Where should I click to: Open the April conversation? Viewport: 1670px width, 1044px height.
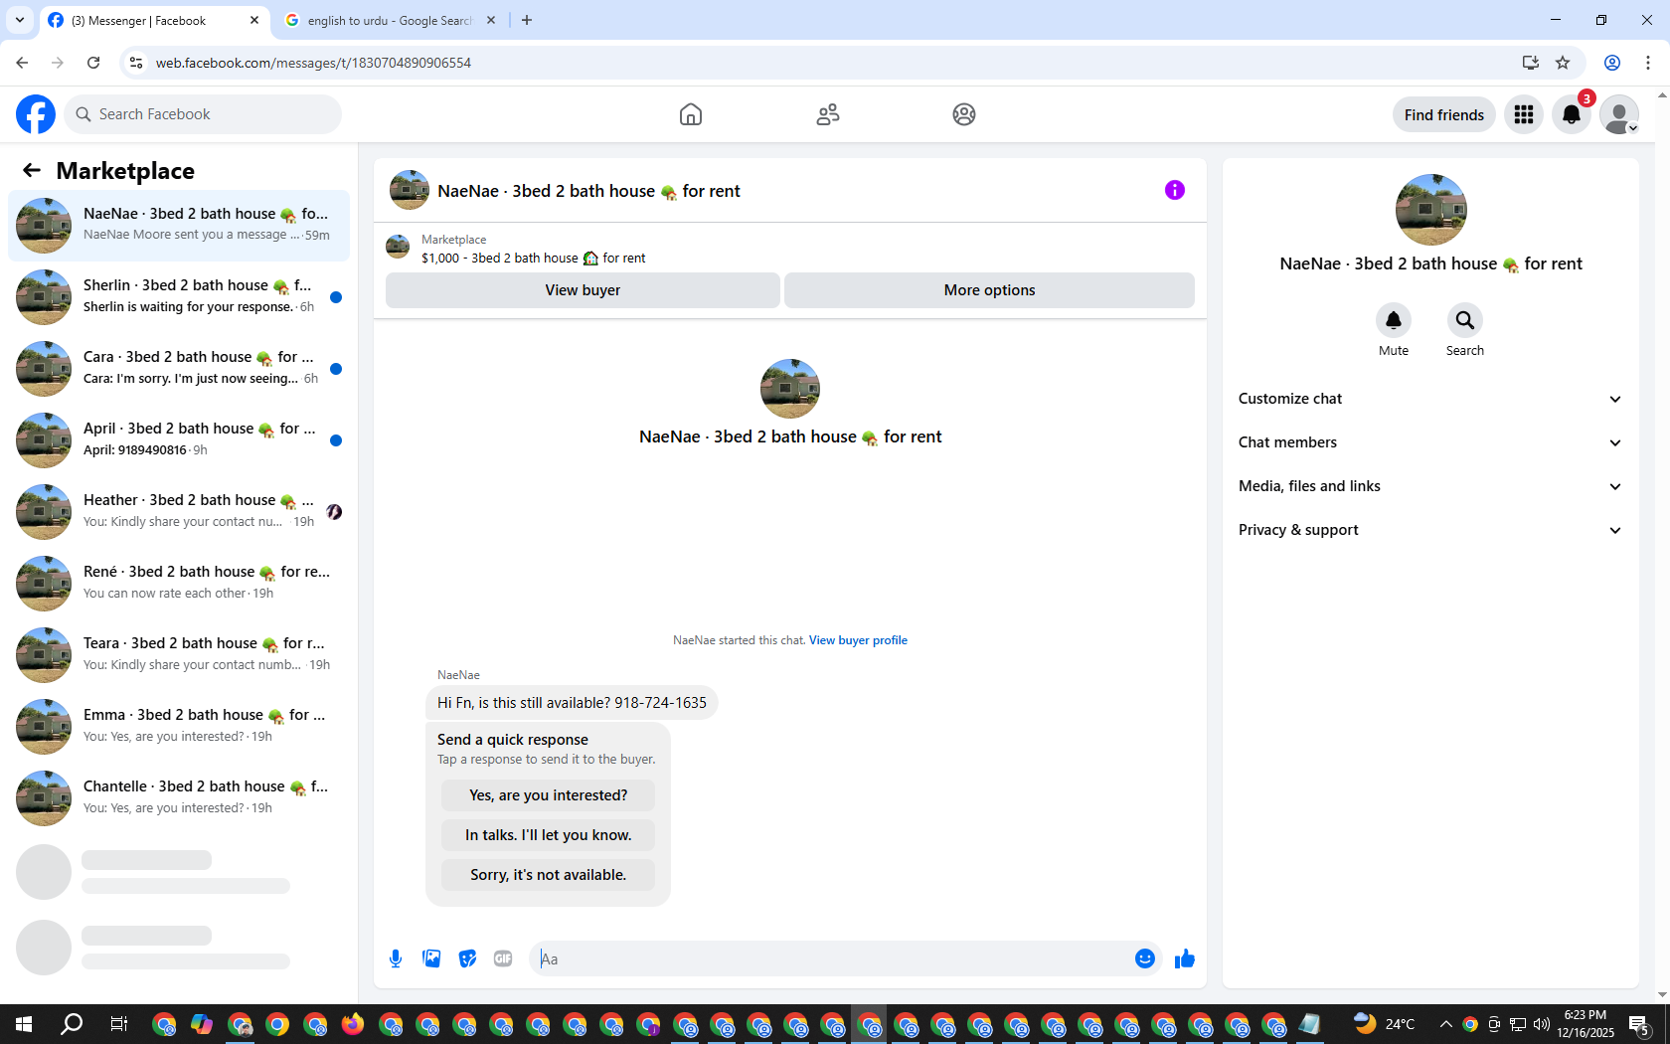179,440
